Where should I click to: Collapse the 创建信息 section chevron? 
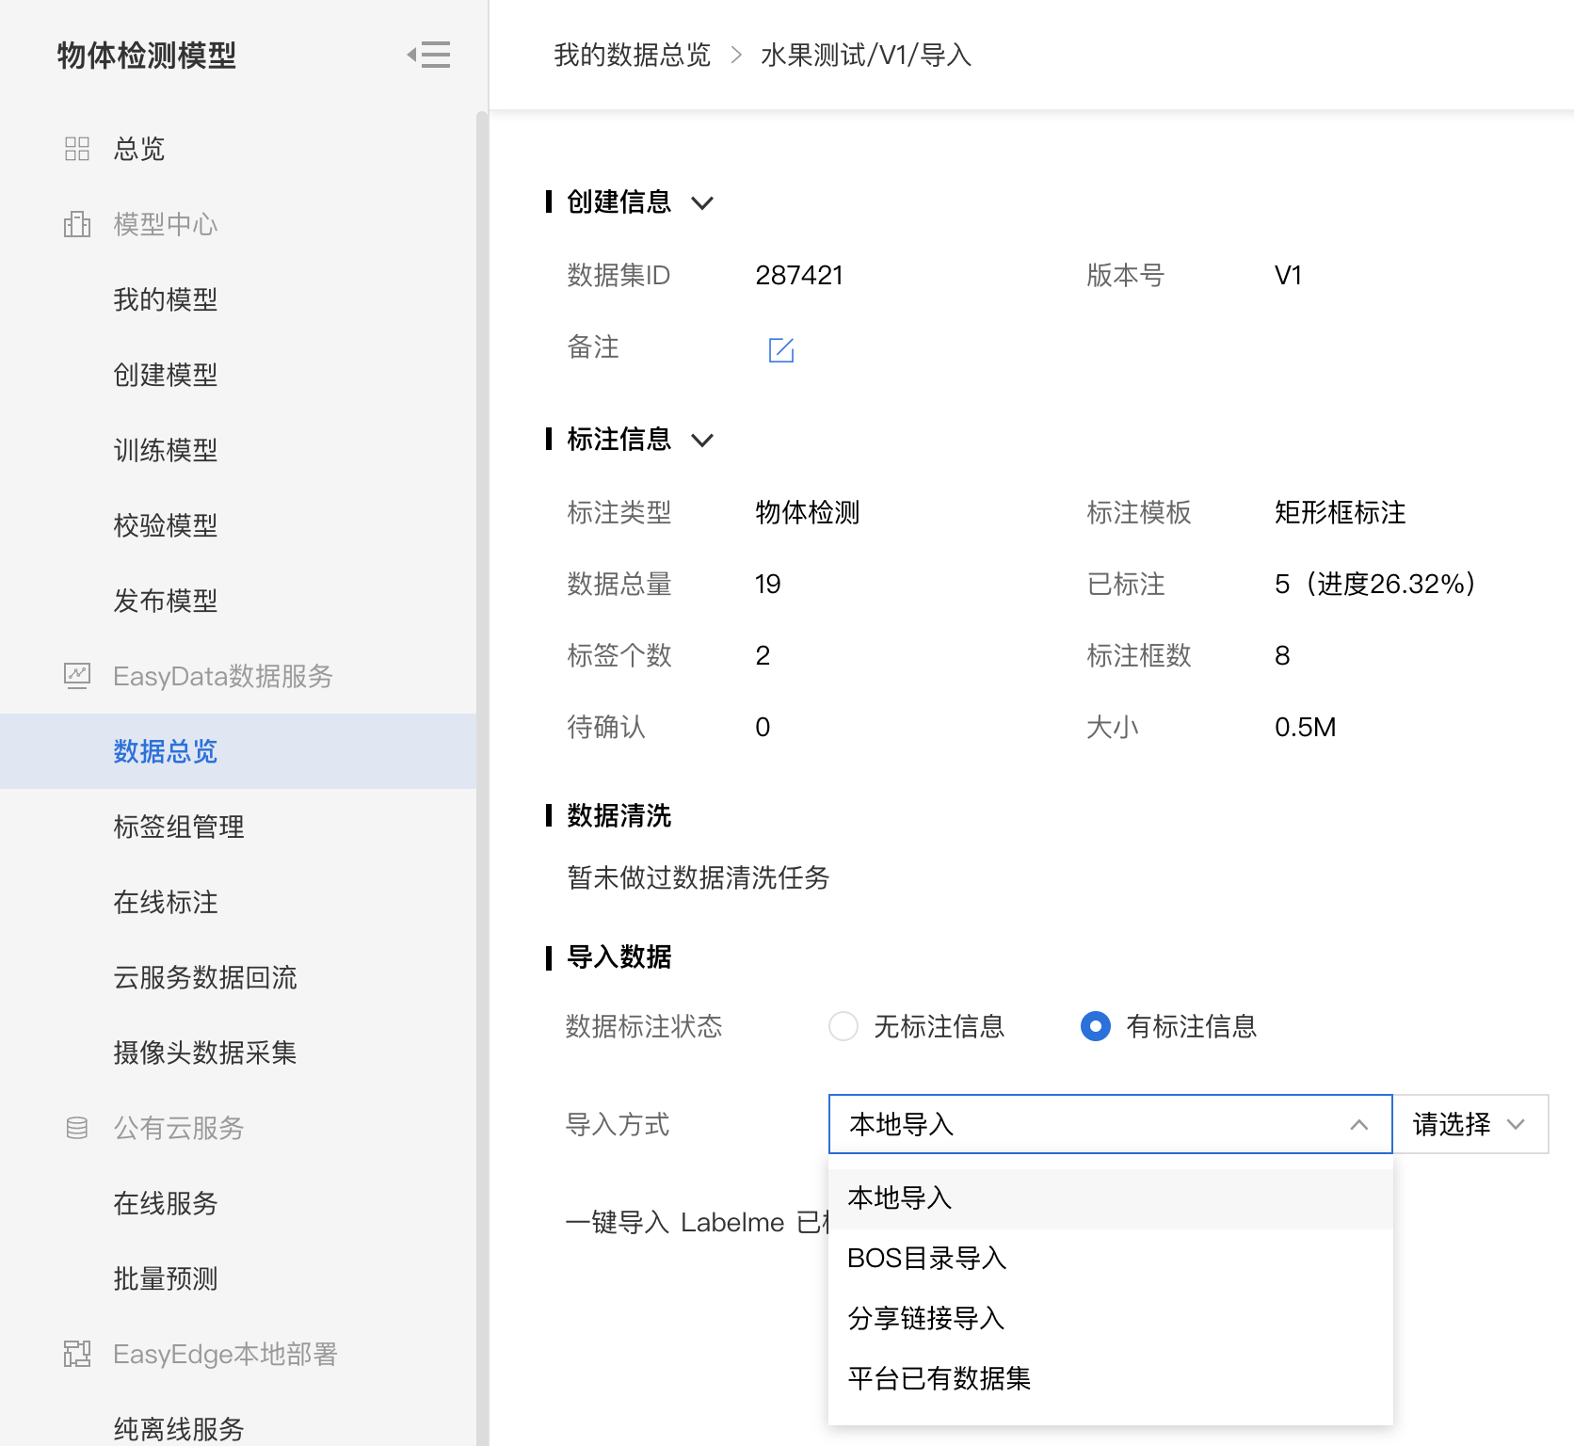click(x=702, y=202)
